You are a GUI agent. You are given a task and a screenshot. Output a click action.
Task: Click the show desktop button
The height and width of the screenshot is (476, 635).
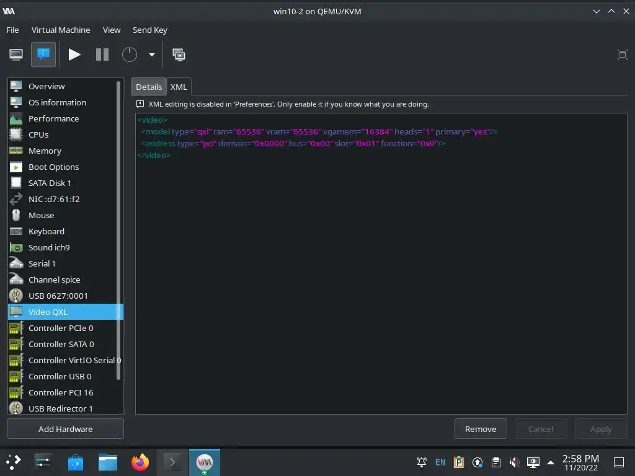[619, 462]
